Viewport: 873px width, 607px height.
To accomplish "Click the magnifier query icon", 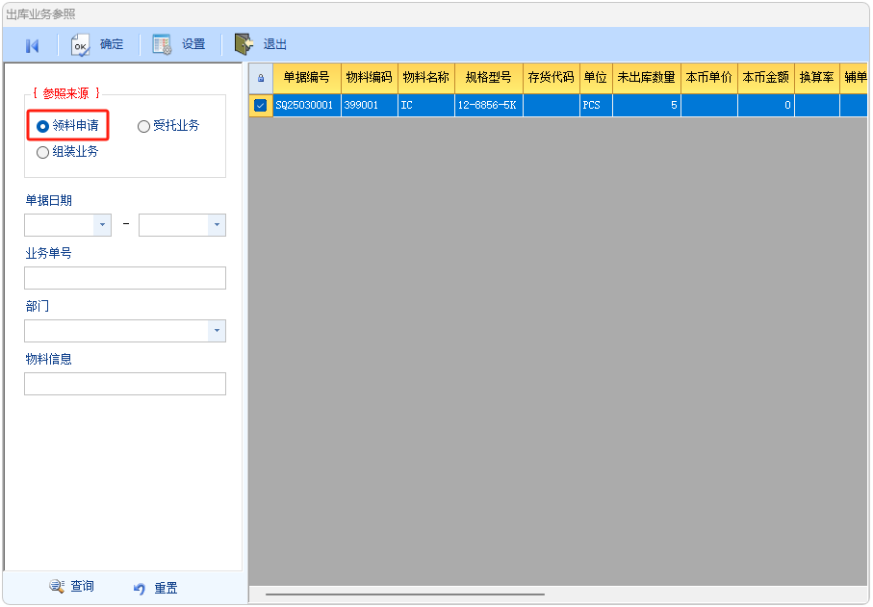I will [56, 587].
